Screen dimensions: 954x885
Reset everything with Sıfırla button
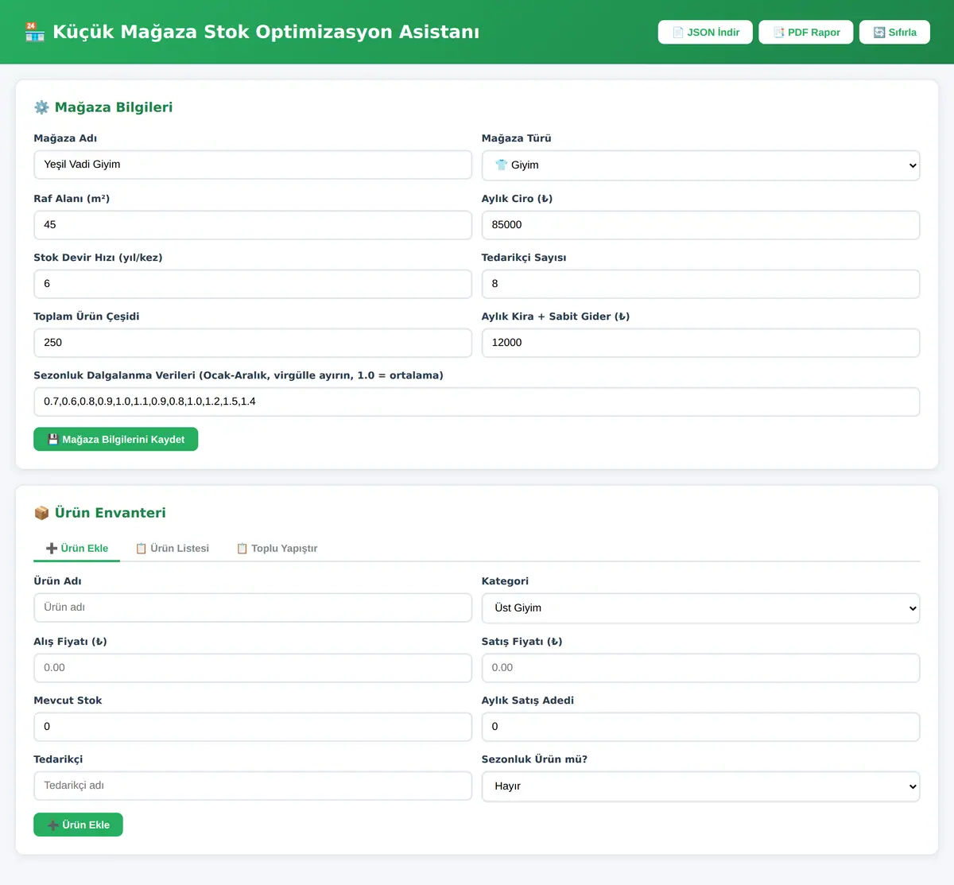[x=894, y=32]
